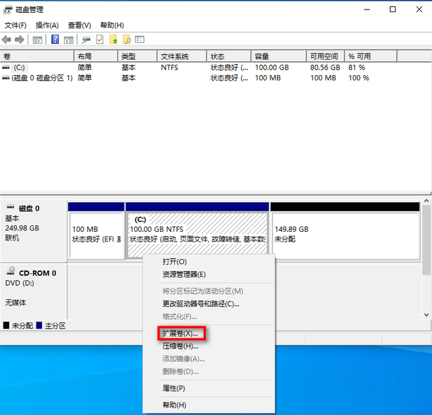This screenshot has width=432, height=415.
Task: Click the Forward arrow toolbar icon
Action: click(20, 40)
